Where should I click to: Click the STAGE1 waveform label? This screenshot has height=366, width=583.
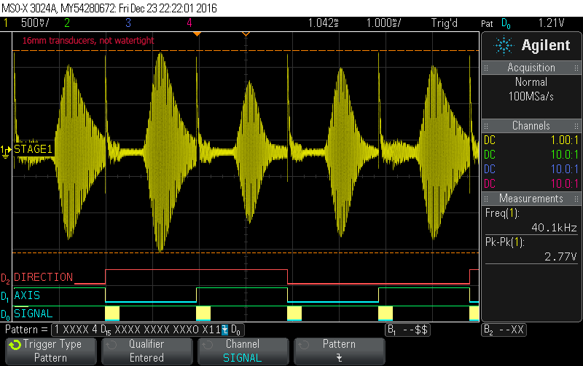[x=33, y=149]
